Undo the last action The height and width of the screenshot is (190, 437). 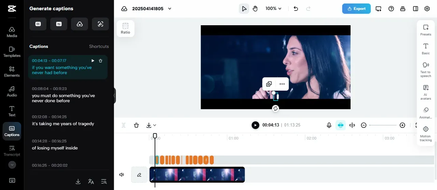click(x=296, y=9)
